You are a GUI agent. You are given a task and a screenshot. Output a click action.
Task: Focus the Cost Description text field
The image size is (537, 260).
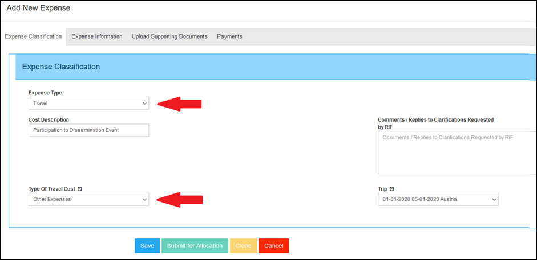[x=88, y=131]
